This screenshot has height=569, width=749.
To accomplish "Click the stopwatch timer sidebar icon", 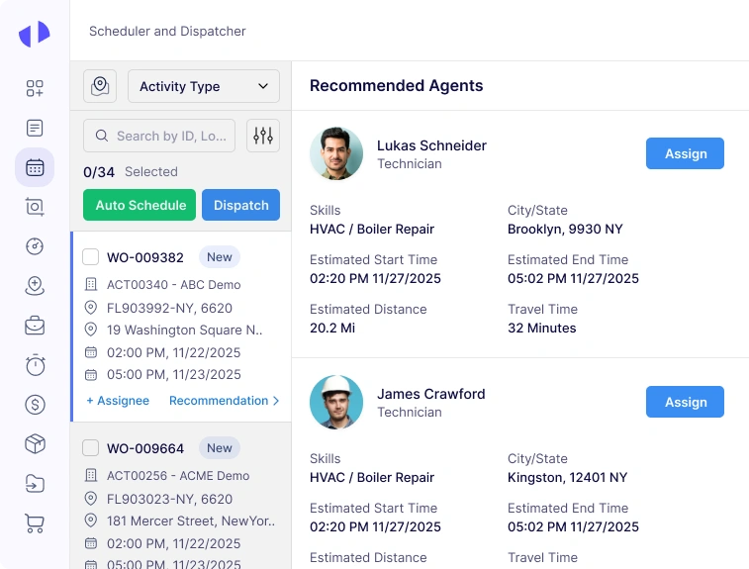I will coord(35,365).
